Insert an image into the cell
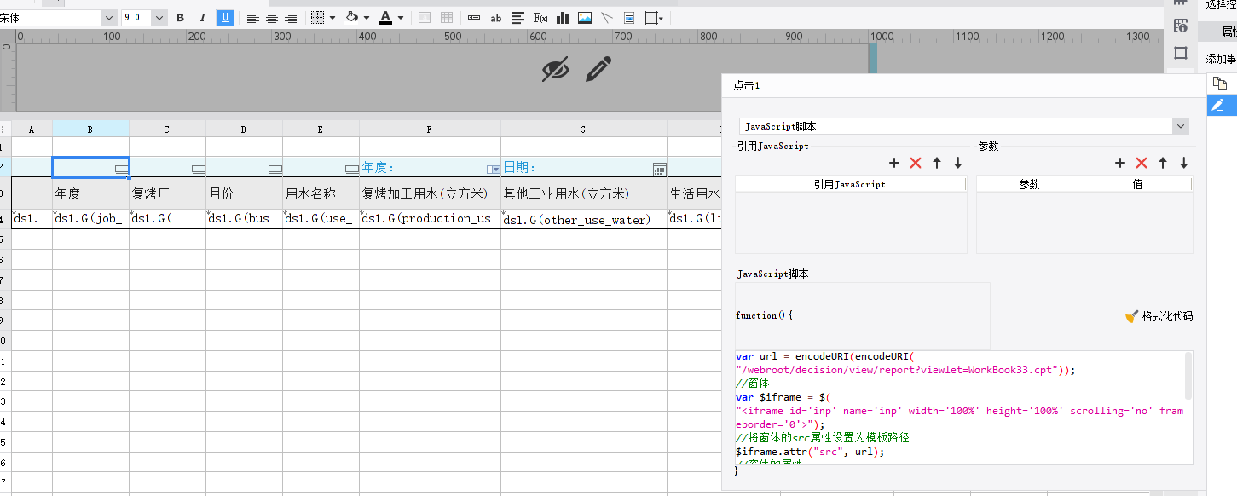This screenshot has width=1237, height=496. pyautogui.click(x=585, y=18)
